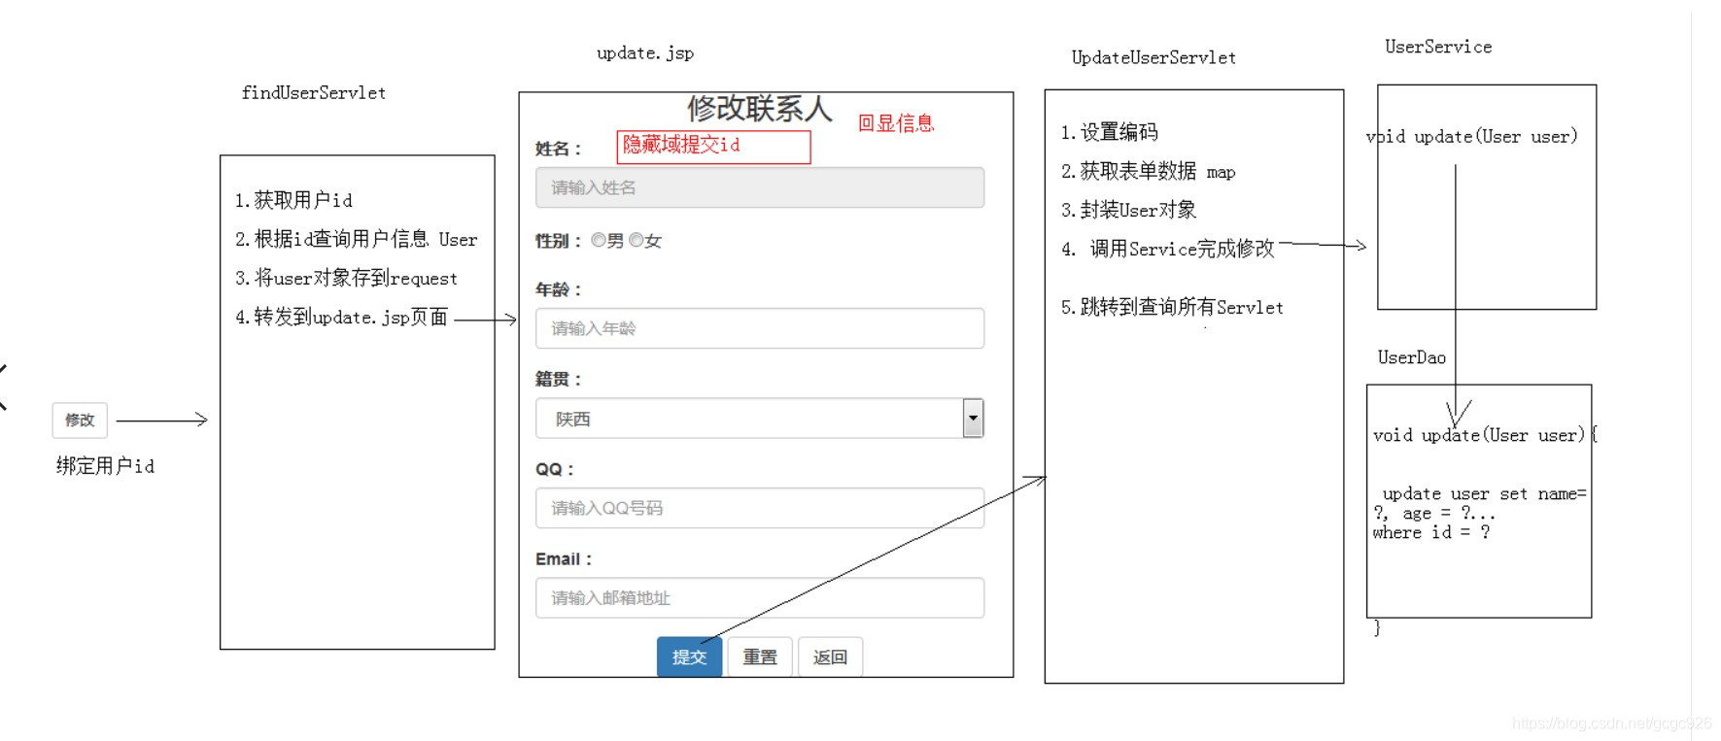This screenshot has height=741, width=1721.
Task: Click UserDao's void update(User user){ text
Action: [x=1485, y=435]
